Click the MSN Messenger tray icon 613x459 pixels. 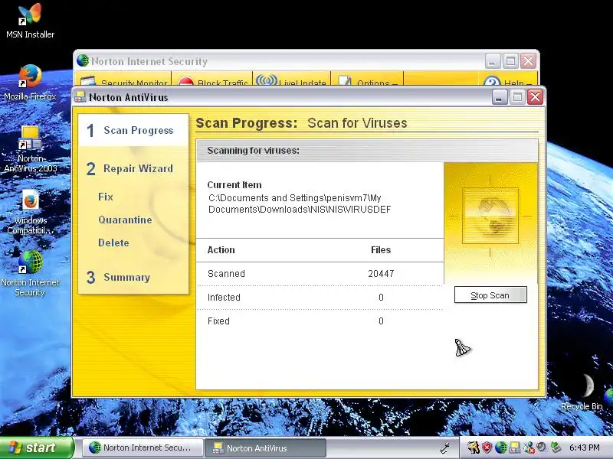pyautogui.click(x=529, y=448)
